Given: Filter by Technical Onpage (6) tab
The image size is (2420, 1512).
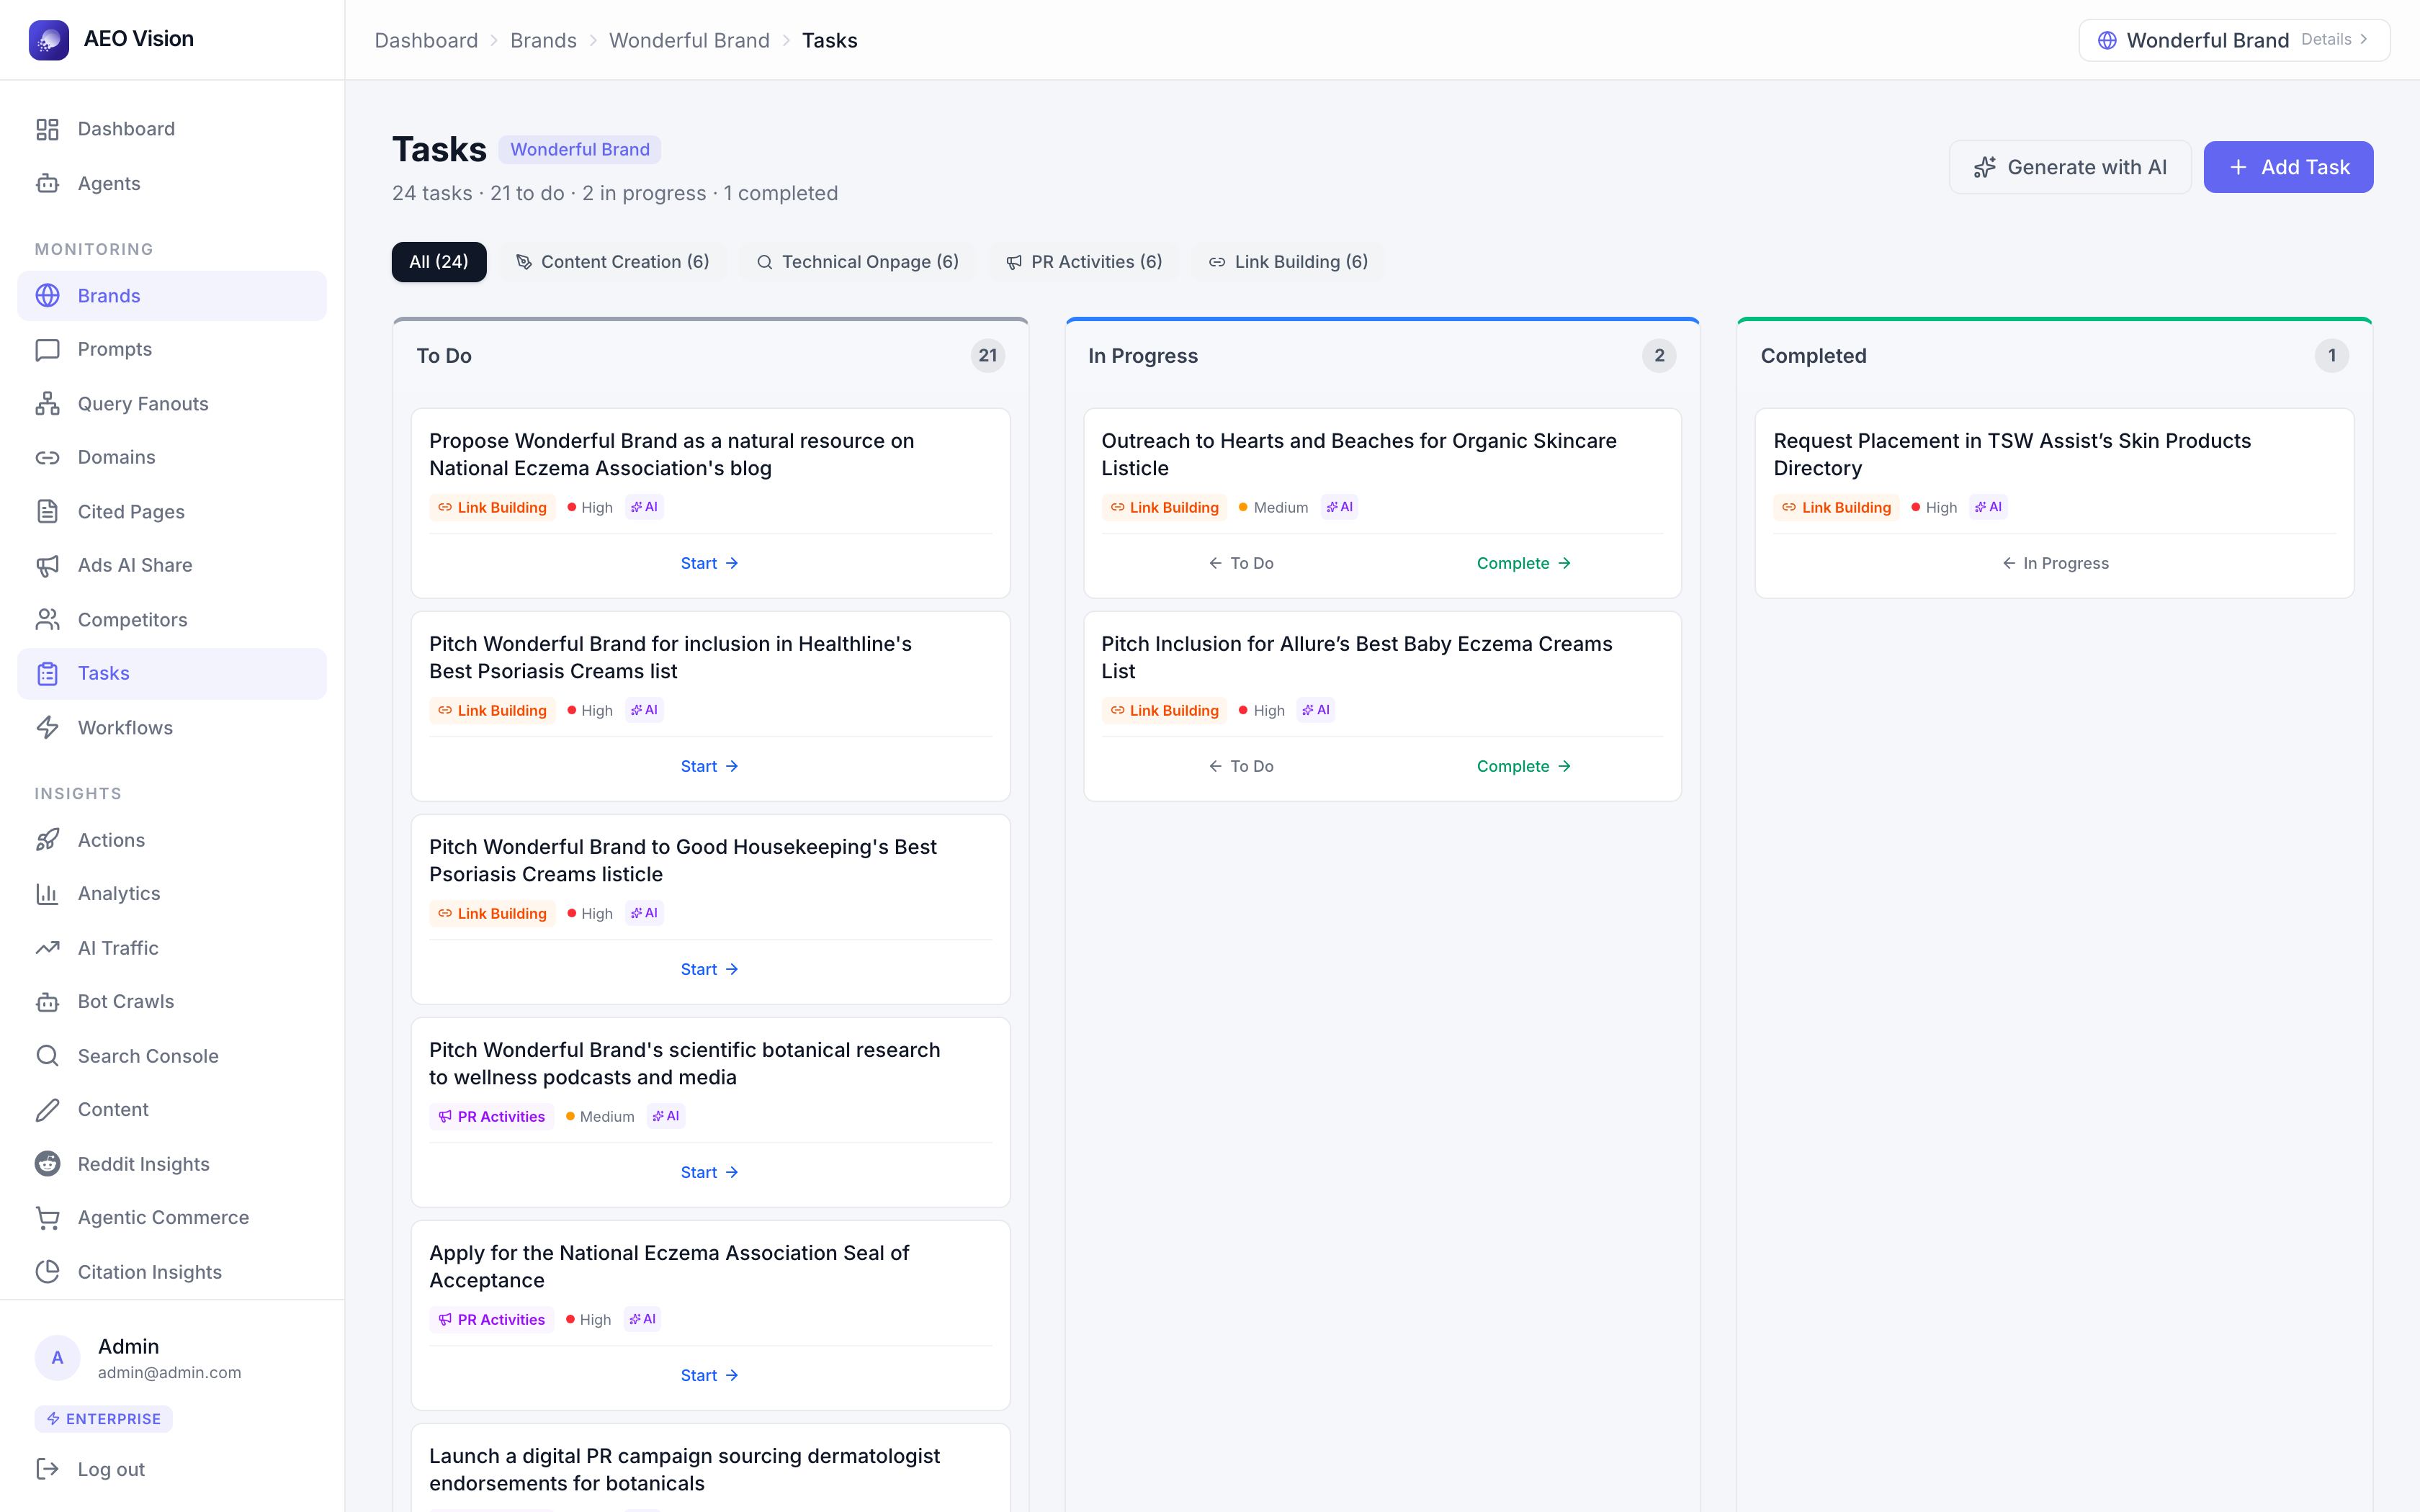Looking at the screenshot, I should [x=858, y=262].
